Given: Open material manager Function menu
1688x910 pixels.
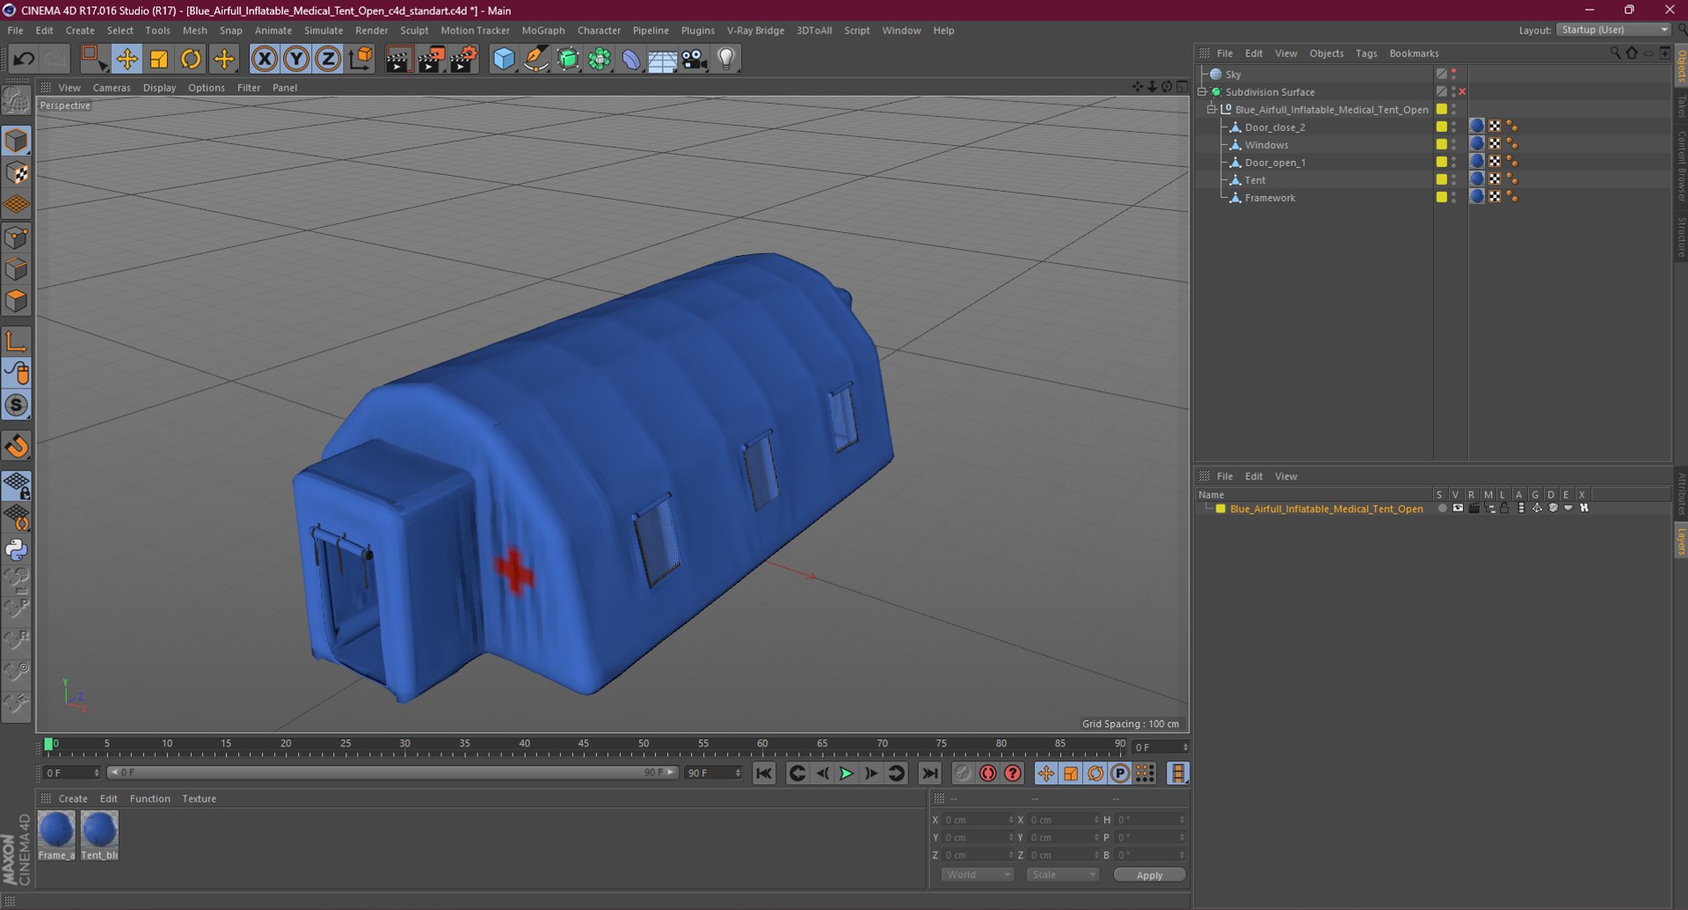Looking at the screenshot, I should pyautogui.click(x=150, y=798).
